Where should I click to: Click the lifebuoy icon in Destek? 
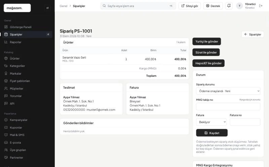(x=207, y=6)
